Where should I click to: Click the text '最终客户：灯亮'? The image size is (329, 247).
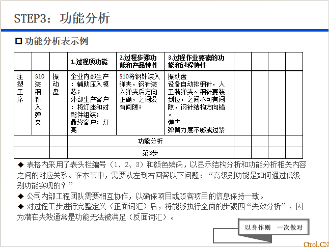click(90, 126)
